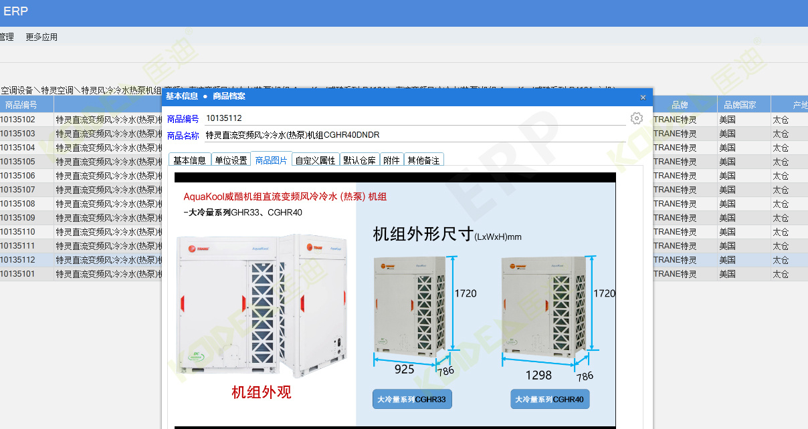
Task: Select the 商品图片 tab
Action: click(272, 160)
